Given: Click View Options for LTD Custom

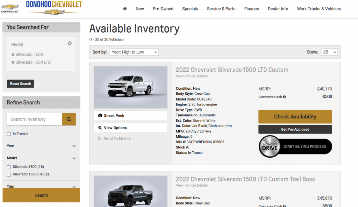Looking at the screenshot, I should [130, 127].
